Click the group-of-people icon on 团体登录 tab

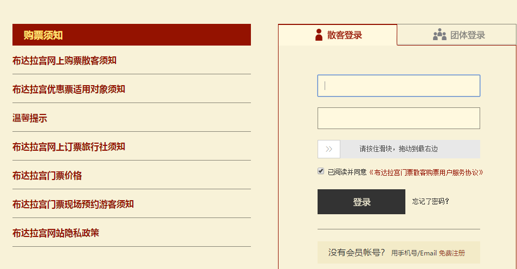(440, 35)
